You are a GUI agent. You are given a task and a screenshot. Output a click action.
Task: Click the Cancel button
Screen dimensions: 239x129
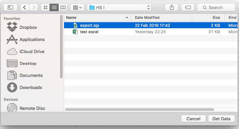pos(193,119)
